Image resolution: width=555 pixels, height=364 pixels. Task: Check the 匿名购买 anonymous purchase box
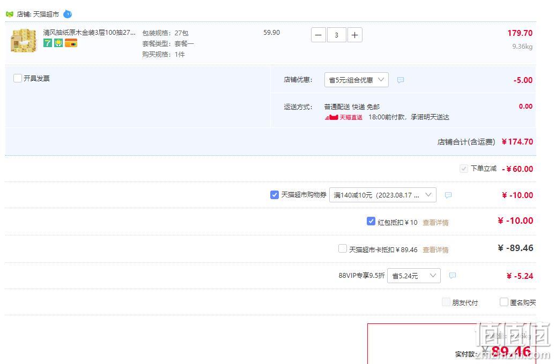click(504, 302)
